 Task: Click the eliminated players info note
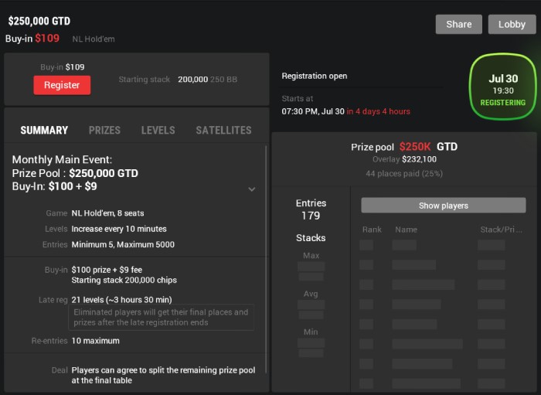click(x=161, y=318)
